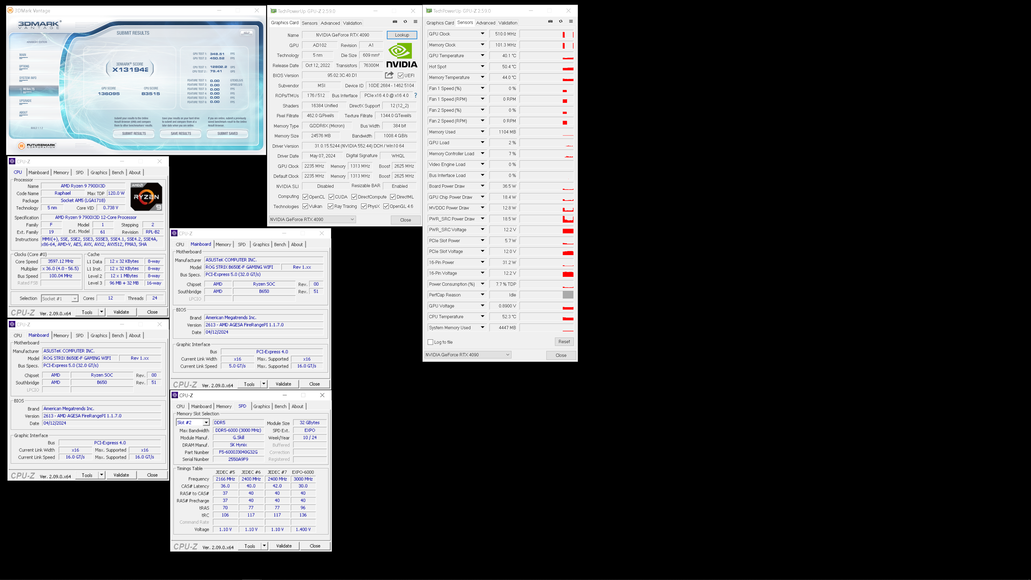Toggle the PhysX checkbox
Viewport: 1031px width, 580px height.
364,206
